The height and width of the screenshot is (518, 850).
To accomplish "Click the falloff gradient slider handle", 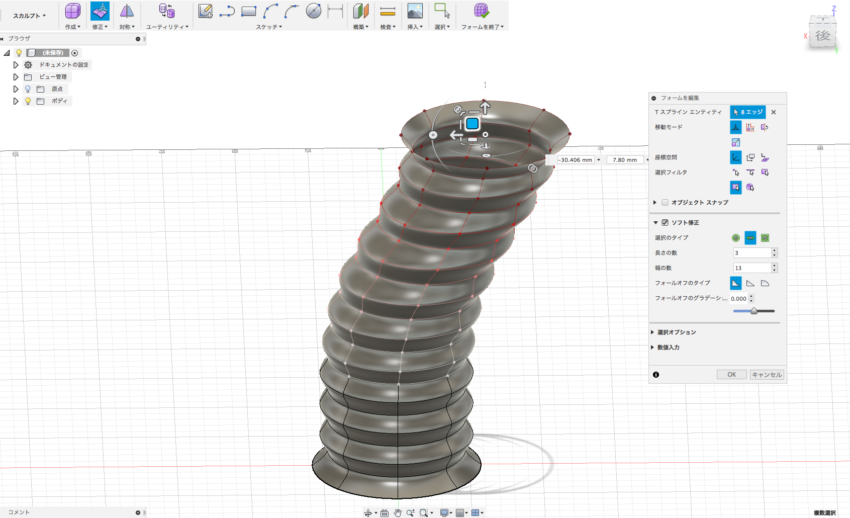I will (x=754, y=311).
